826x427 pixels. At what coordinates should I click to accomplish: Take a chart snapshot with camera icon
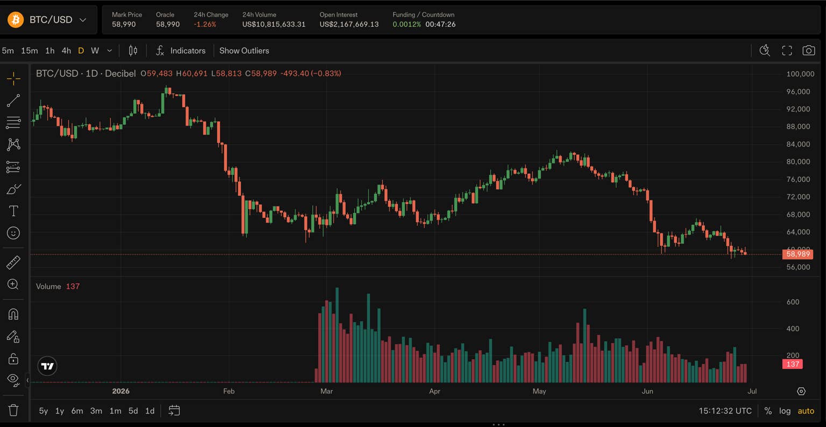[808, 51]
